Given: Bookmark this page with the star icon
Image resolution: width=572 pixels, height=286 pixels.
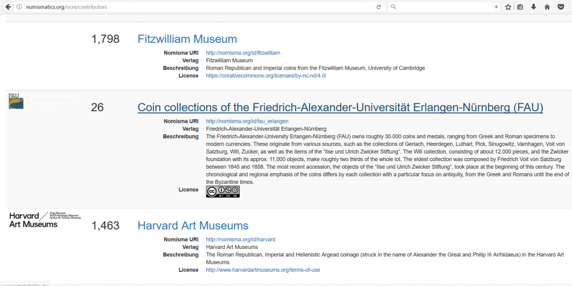Looking at the screenshot, I should point(508,7).
